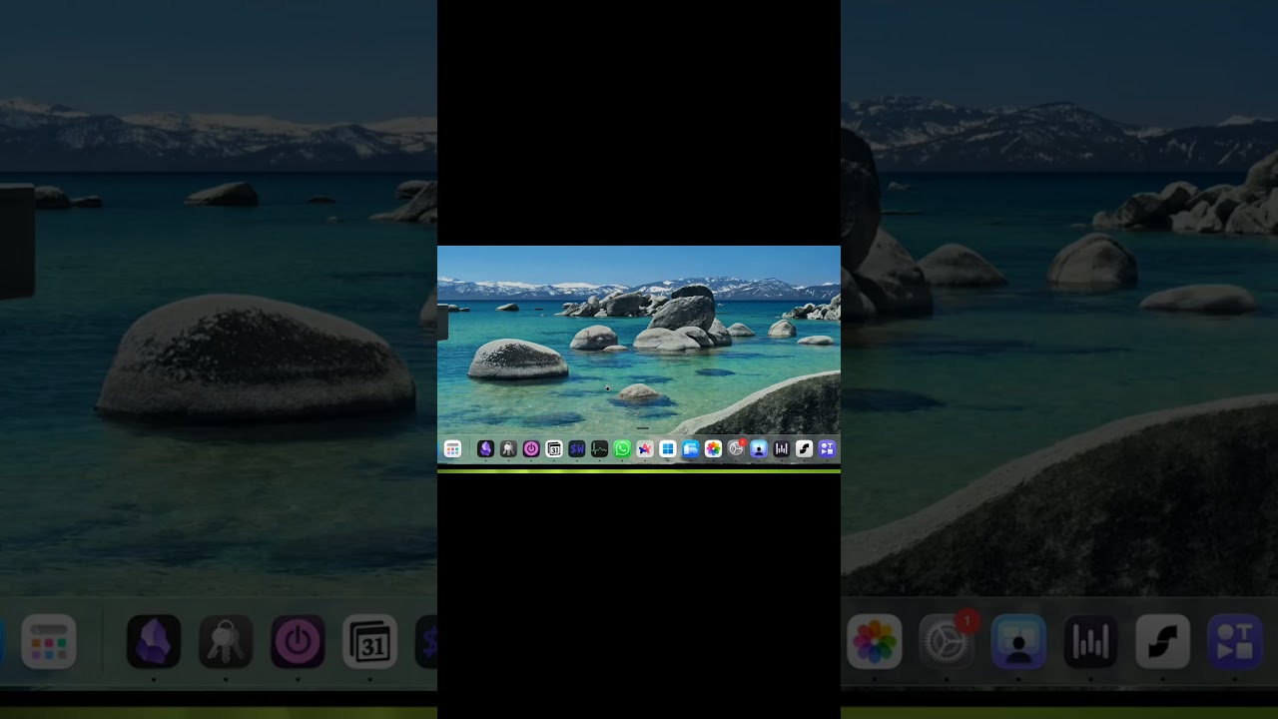Launch Keychain Access keys icon in center dock
This screenshot has height=719, width=1278.
click(508, 449)
